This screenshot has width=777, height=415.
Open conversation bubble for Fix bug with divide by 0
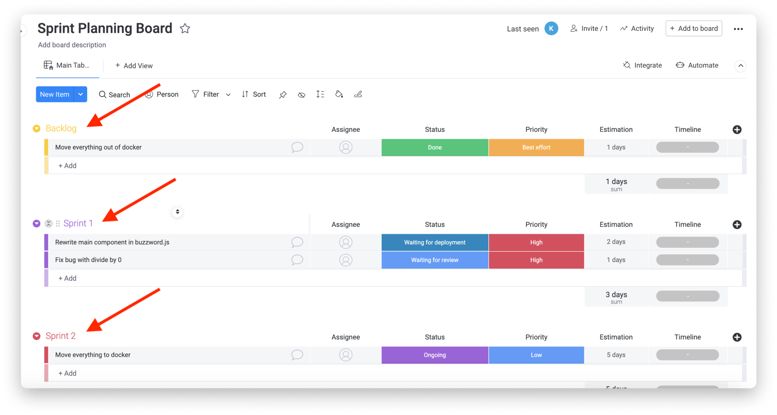click(x=297, y=260)
